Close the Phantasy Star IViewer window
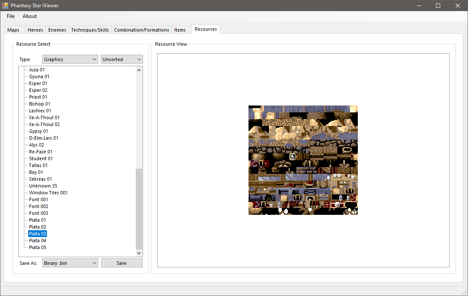 point(458,6)
